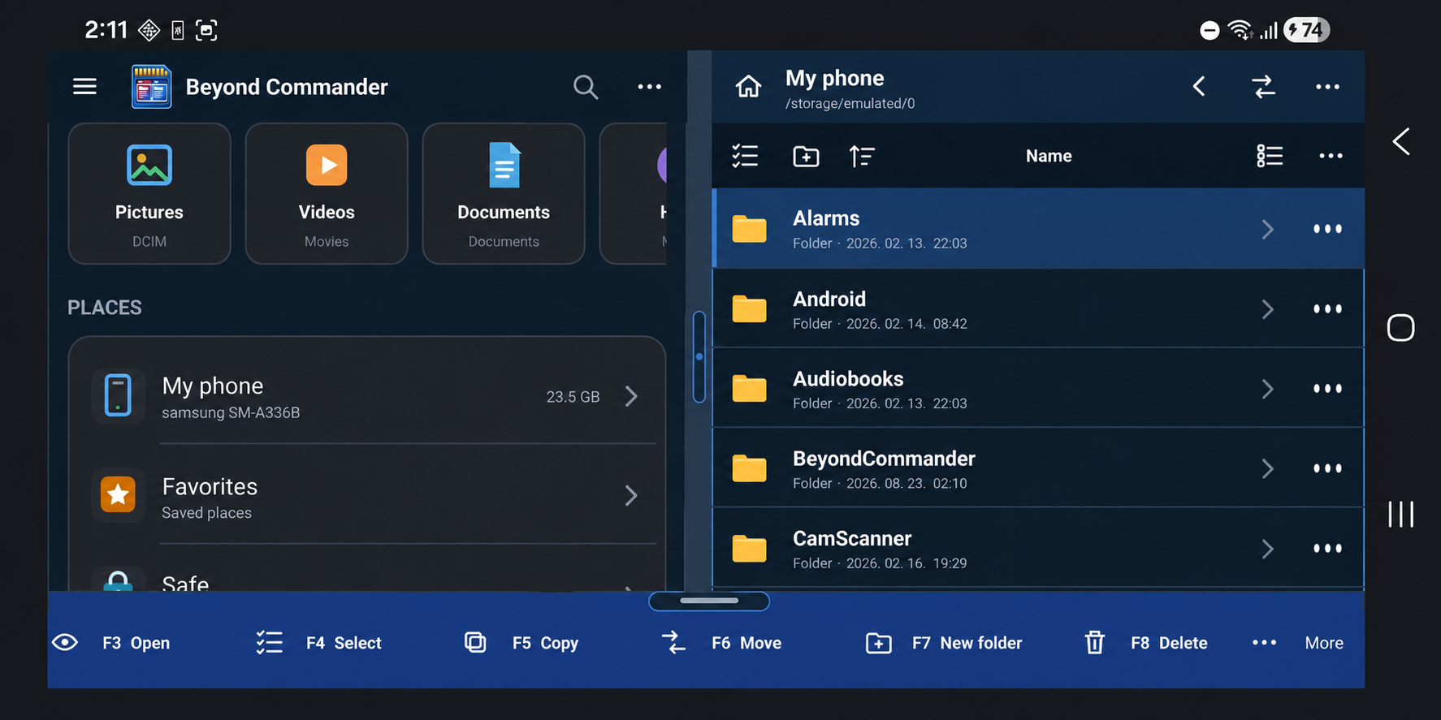Open more options for BeyondCommander folder

point(1327,468)
